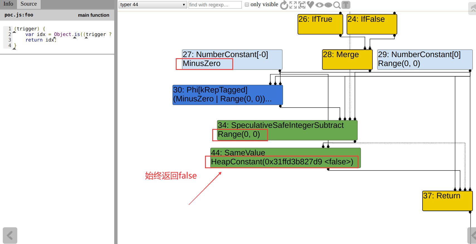Open the typer 44 phase dropdown
The width and height of the screenshot is (476, 244).
(x=153, y=5)
